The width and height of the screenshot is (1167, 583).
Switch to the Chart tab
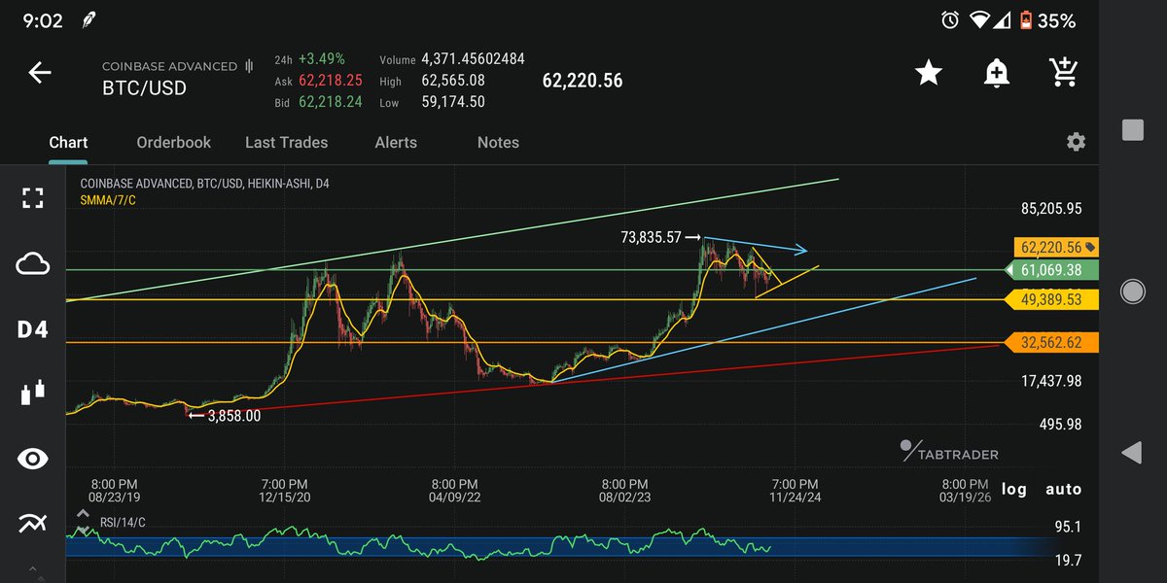click(x=68, y=142)
